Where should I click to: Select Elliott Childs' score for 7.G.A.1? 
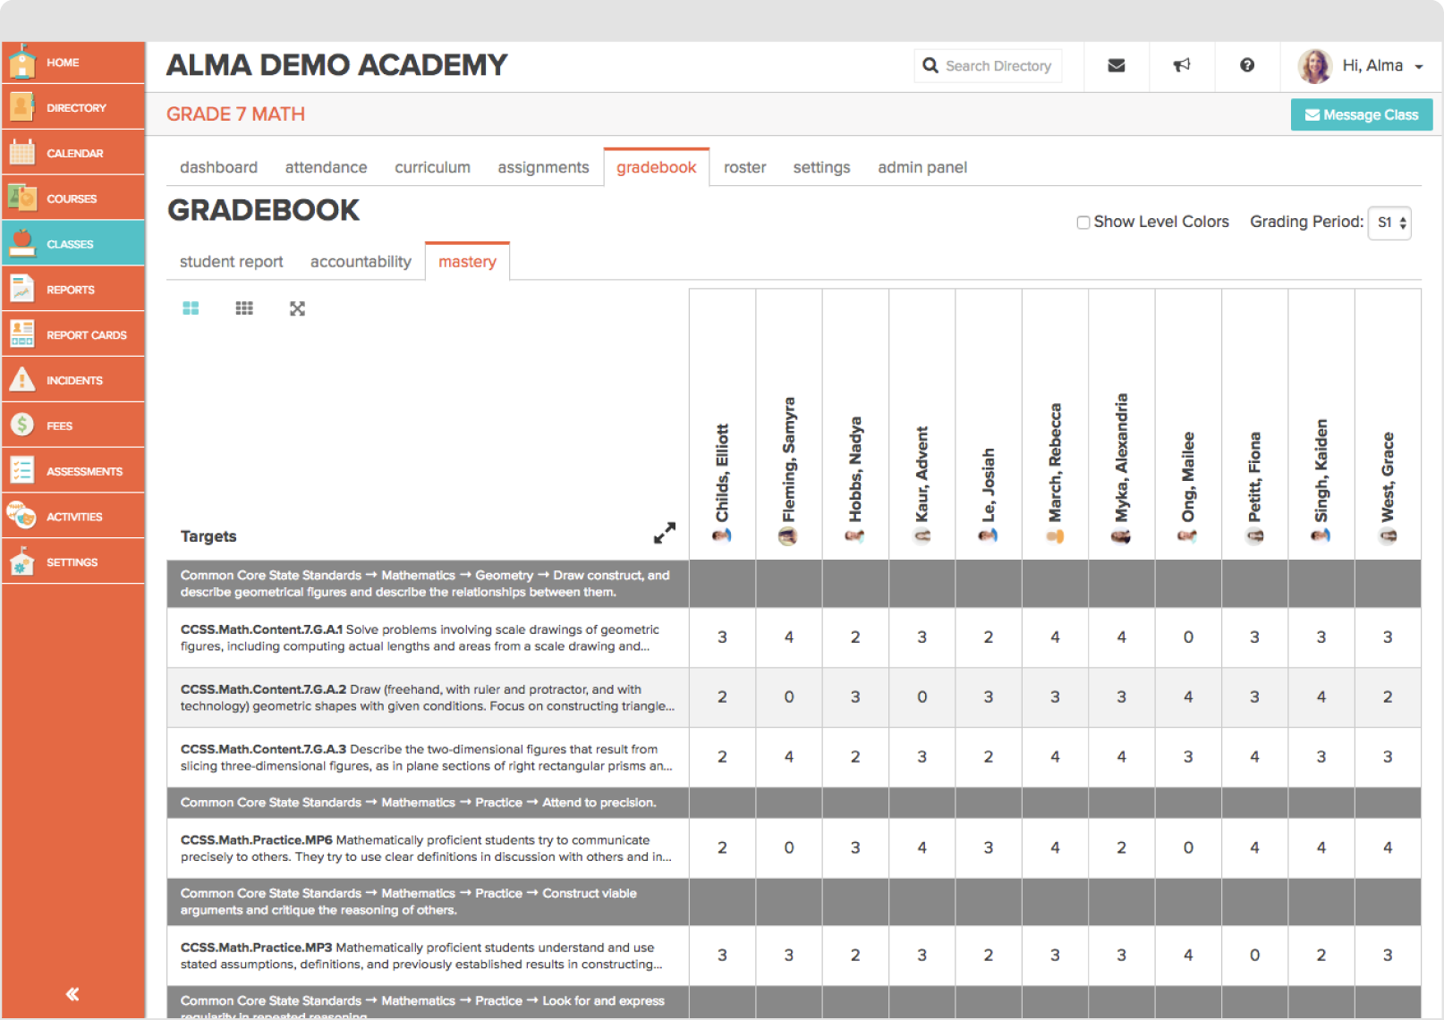click(x=722, y=637)
